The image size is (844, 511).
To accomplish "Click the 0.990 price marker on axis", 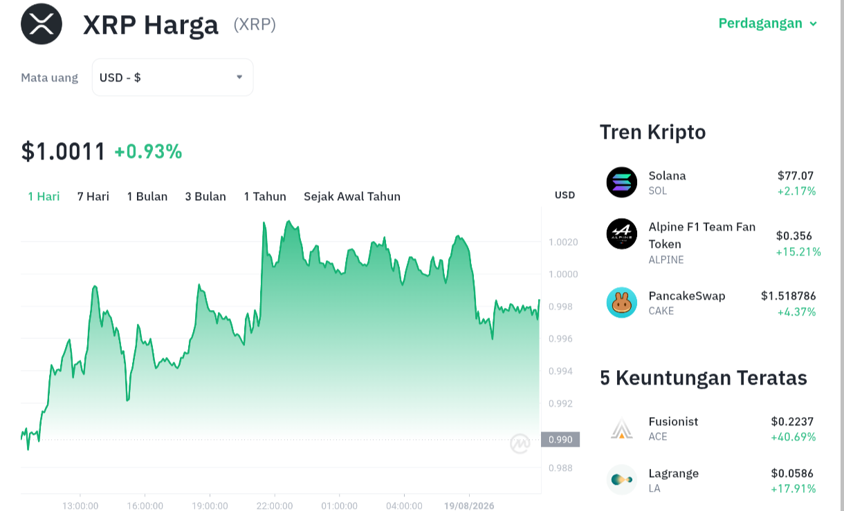I will (560, 439).
